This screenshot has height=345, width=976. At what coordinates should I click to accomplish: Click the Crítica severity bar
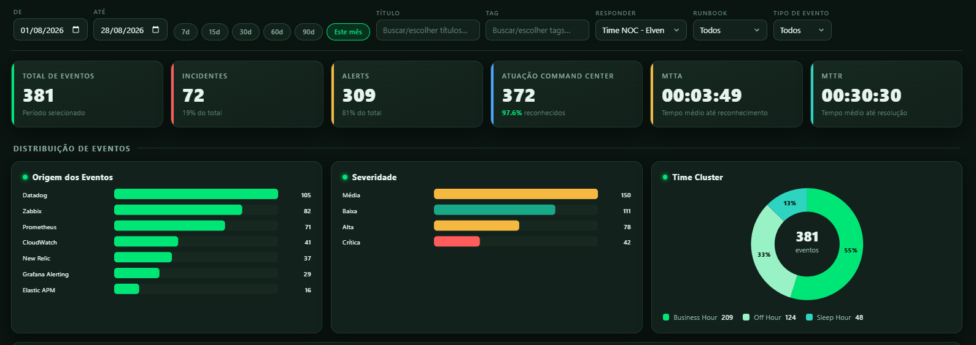457,241
